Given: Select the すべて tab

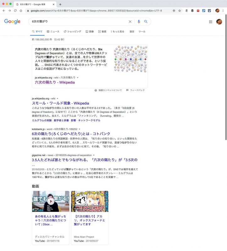Looking at the screenshot, I should coord(37,32).
